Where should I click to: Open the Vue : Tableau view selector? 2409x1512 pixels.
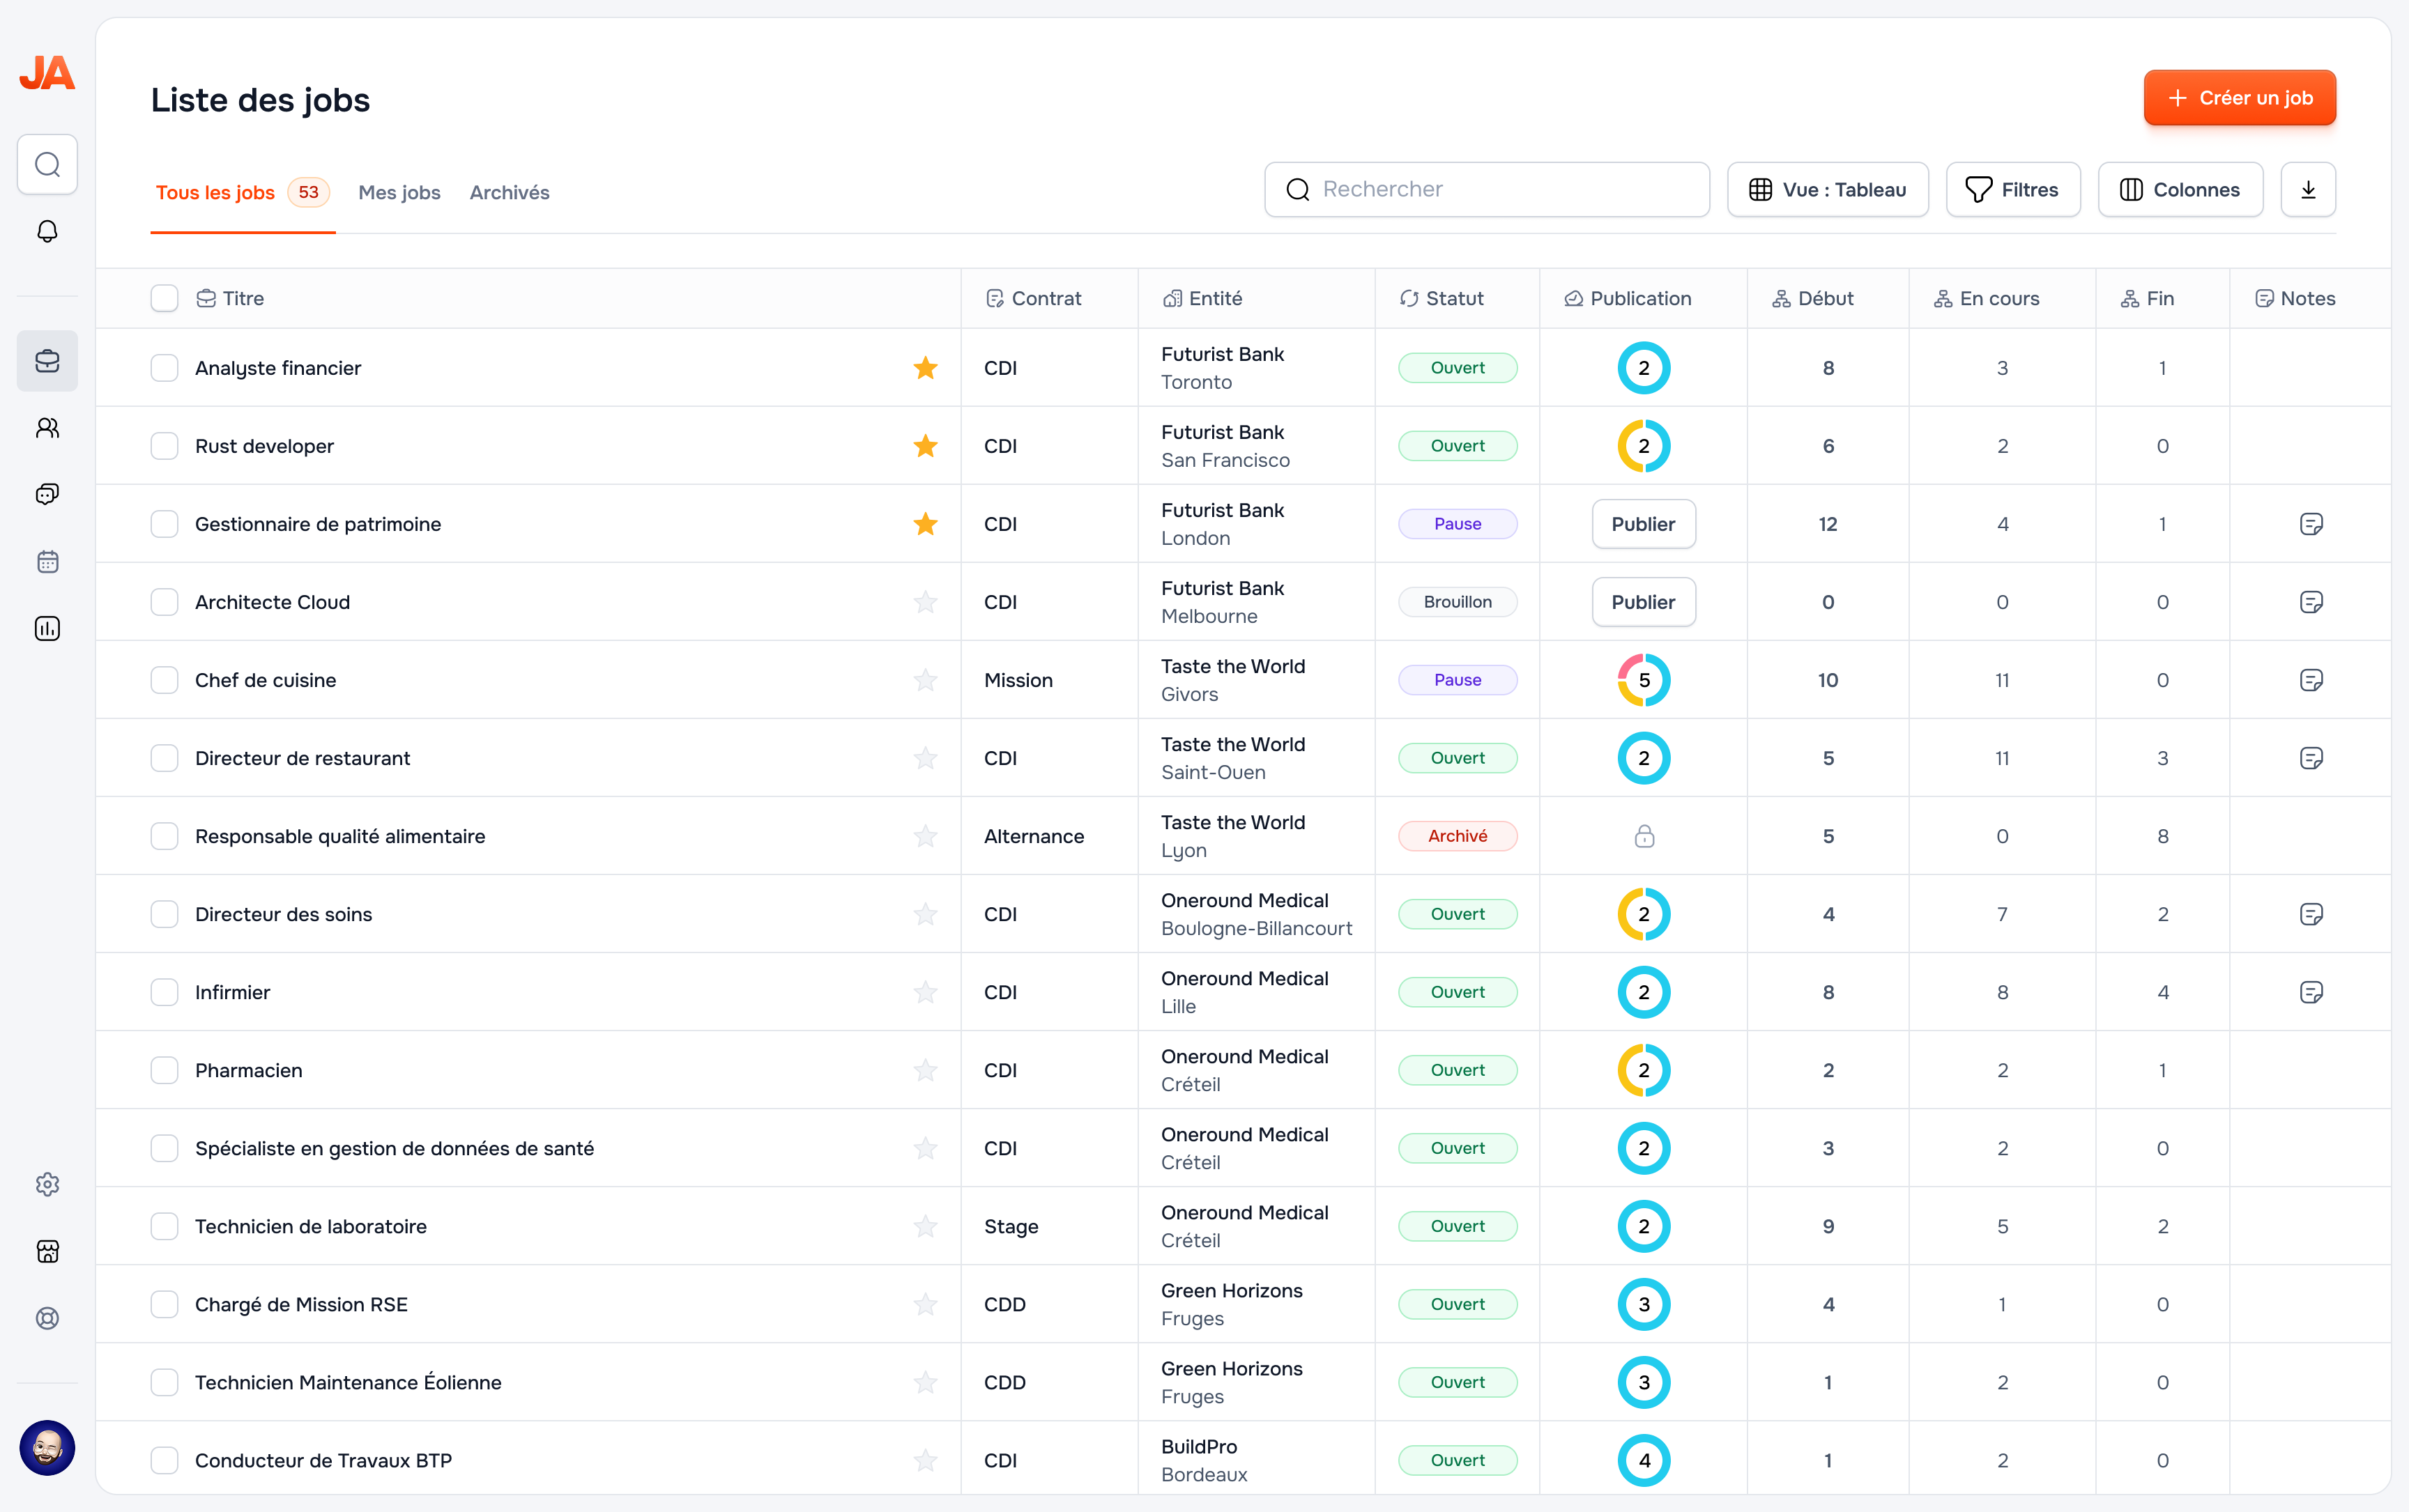1827,189
